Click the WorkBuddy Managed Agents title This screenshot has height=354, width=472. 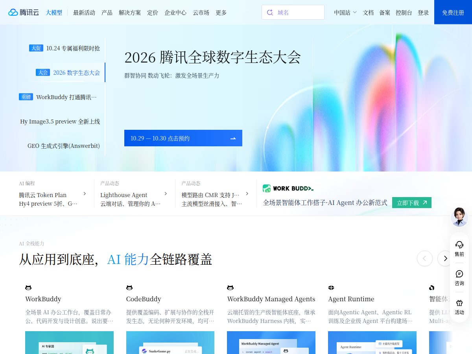coord(271,299)
